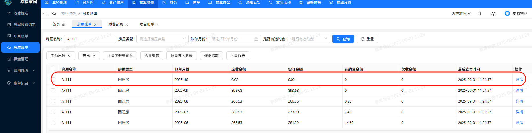Click the home icon in the breadcrumb
This screenshot has height=133, width=532.
[x=54, y=14]
